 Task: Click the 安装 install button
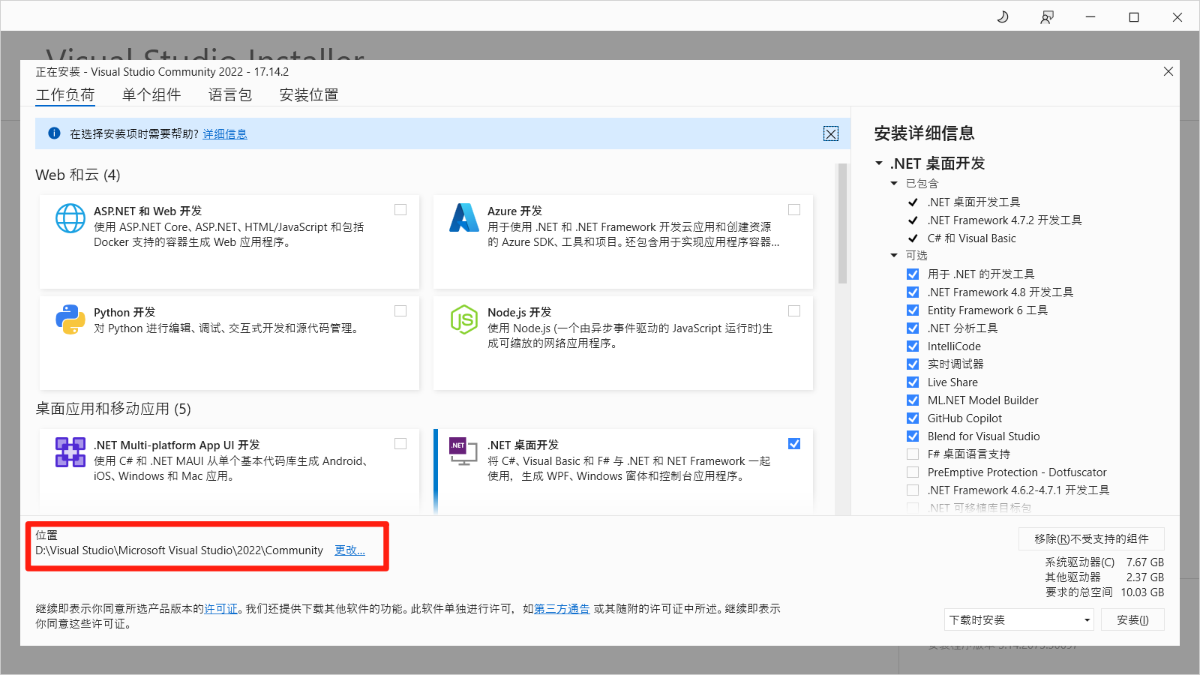1132,620
